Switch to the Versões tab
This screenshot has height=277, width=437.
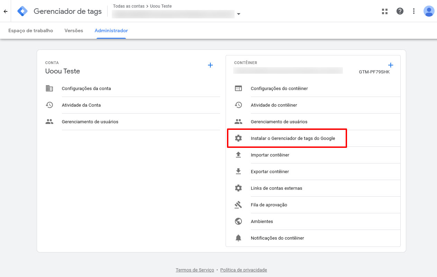pyautogui.click(x=74, y=30)
